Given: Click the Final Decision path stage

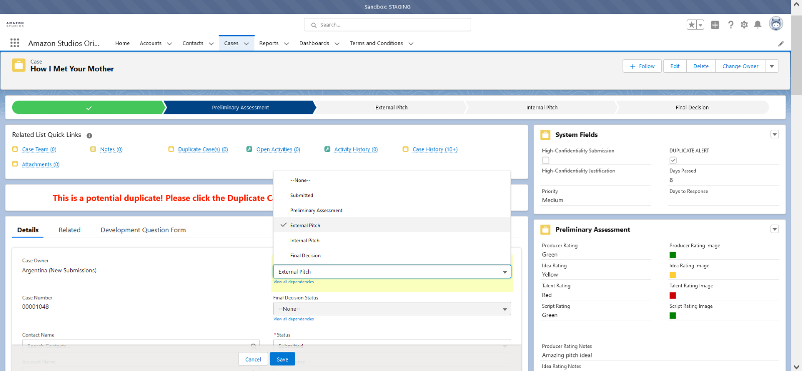Looking at the screenshot, I should click(692, 107).
